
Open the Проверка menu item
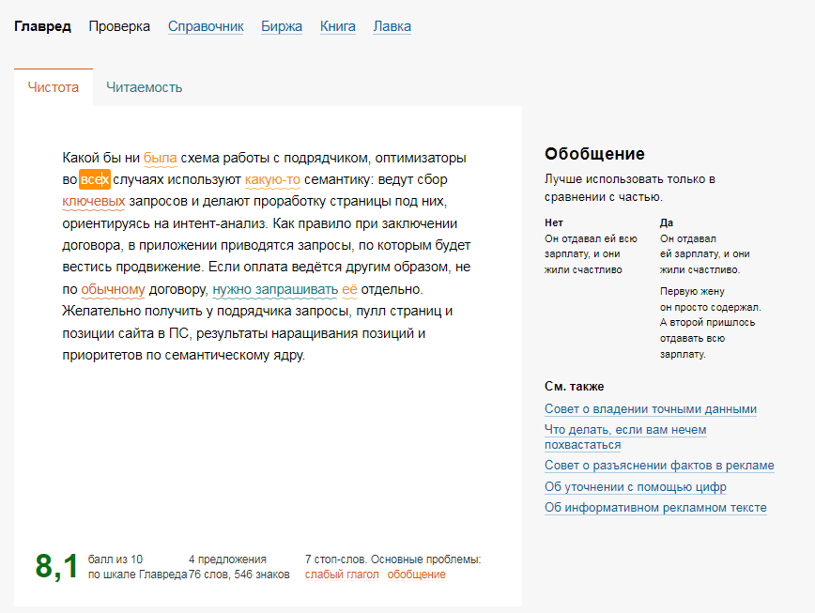119,26
